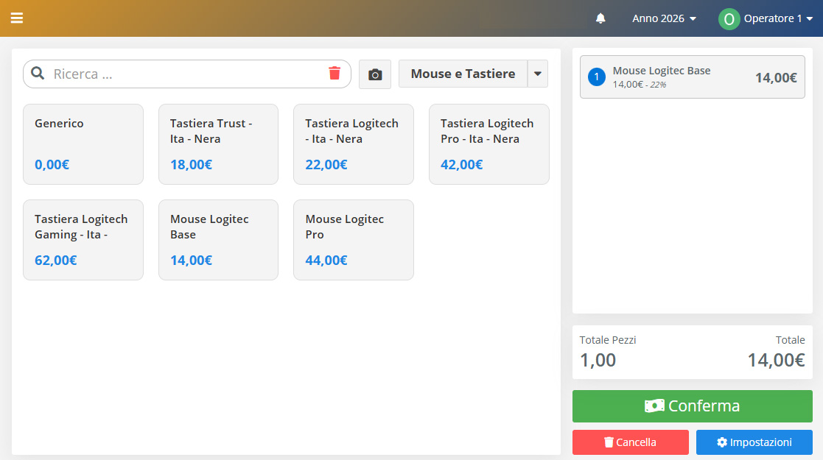
Task: Add the Generico product
Action: tap(83, 144)
